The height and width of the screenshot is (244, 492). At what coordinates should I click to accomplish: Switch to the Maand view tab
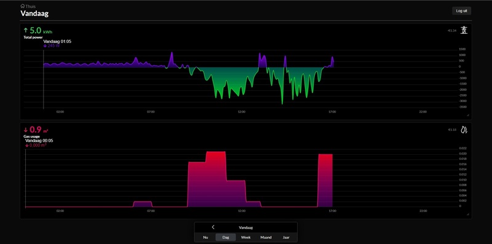click(x=266, y=237)
